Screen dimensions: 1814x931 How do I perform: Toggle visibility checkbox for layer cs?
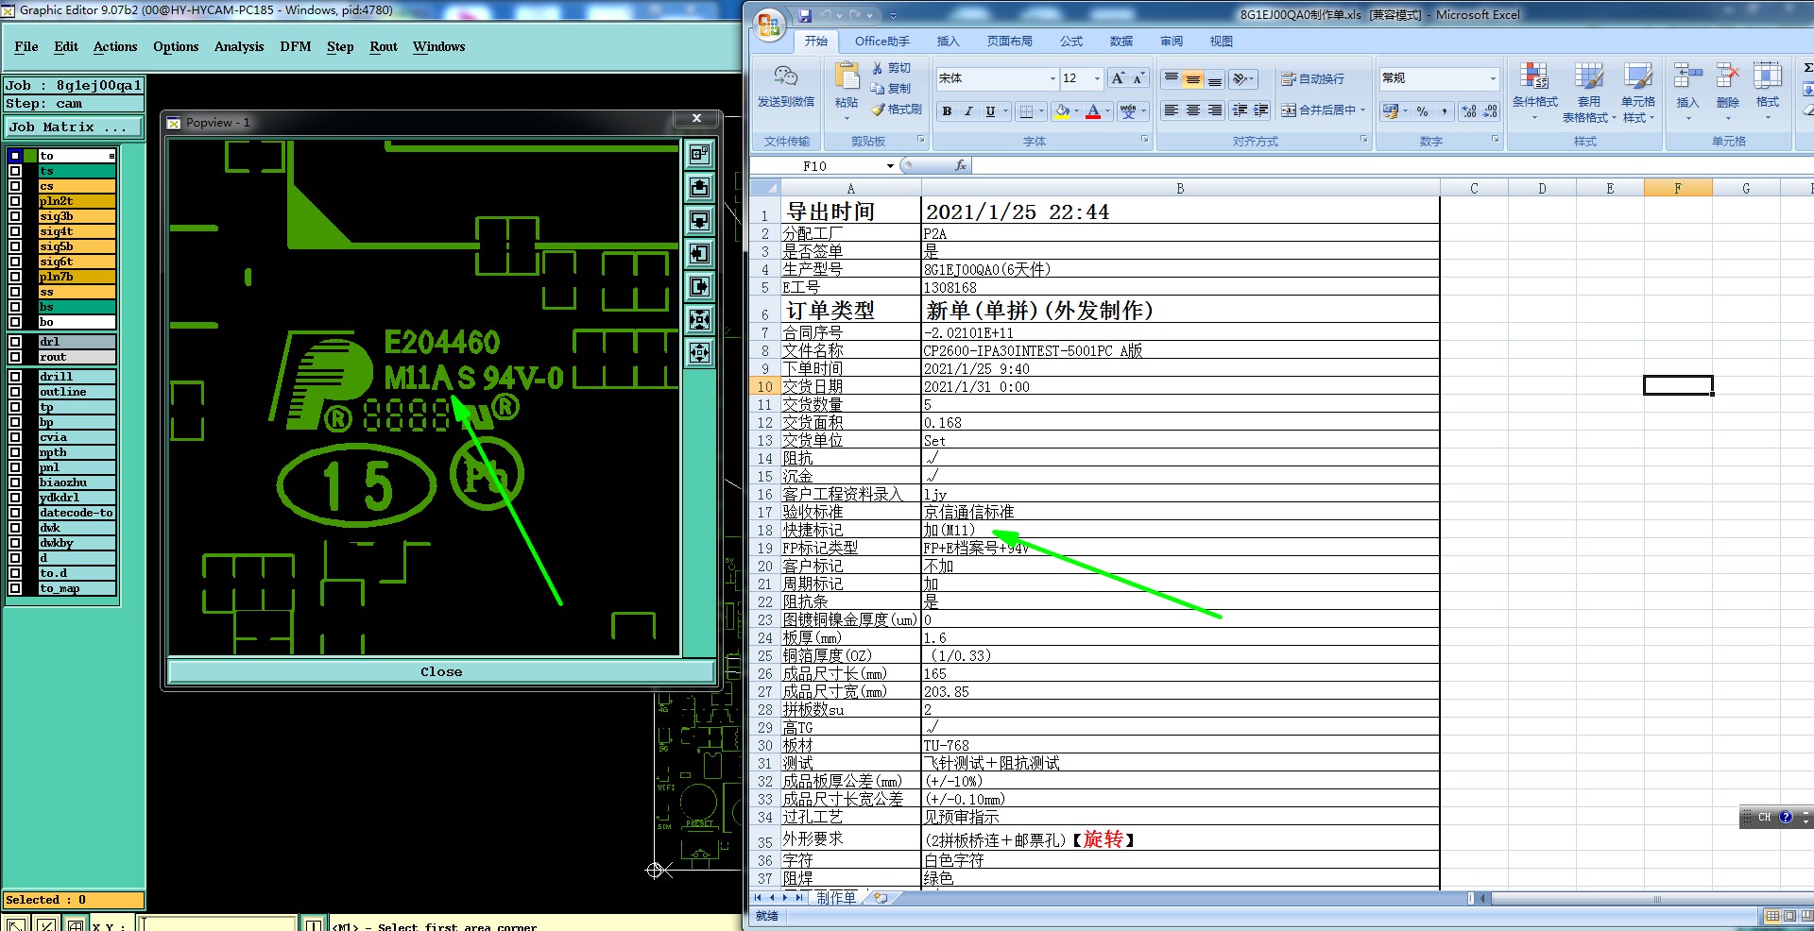click(15, 186)
